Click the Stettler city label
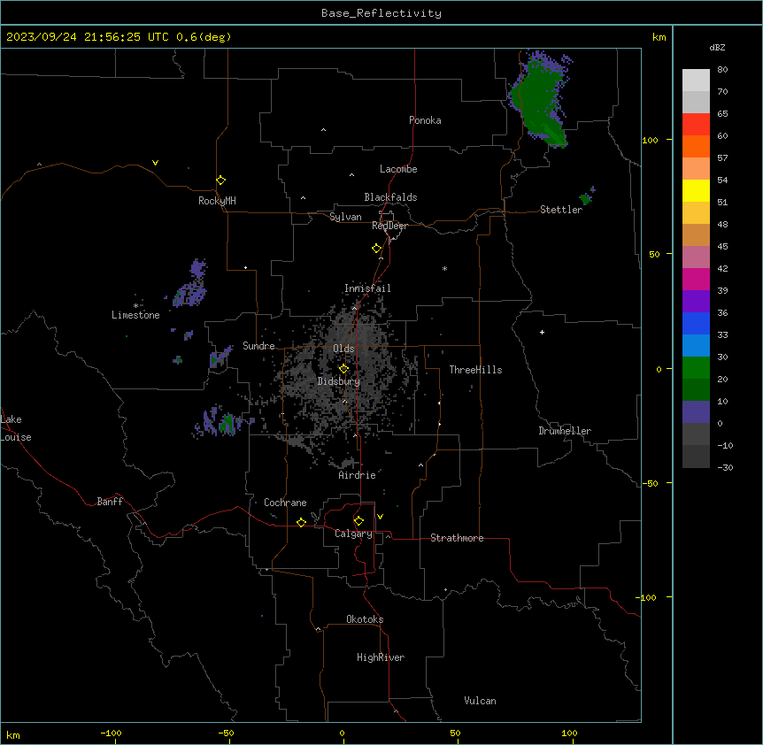 pyautogui.click(x=561, y=210)
